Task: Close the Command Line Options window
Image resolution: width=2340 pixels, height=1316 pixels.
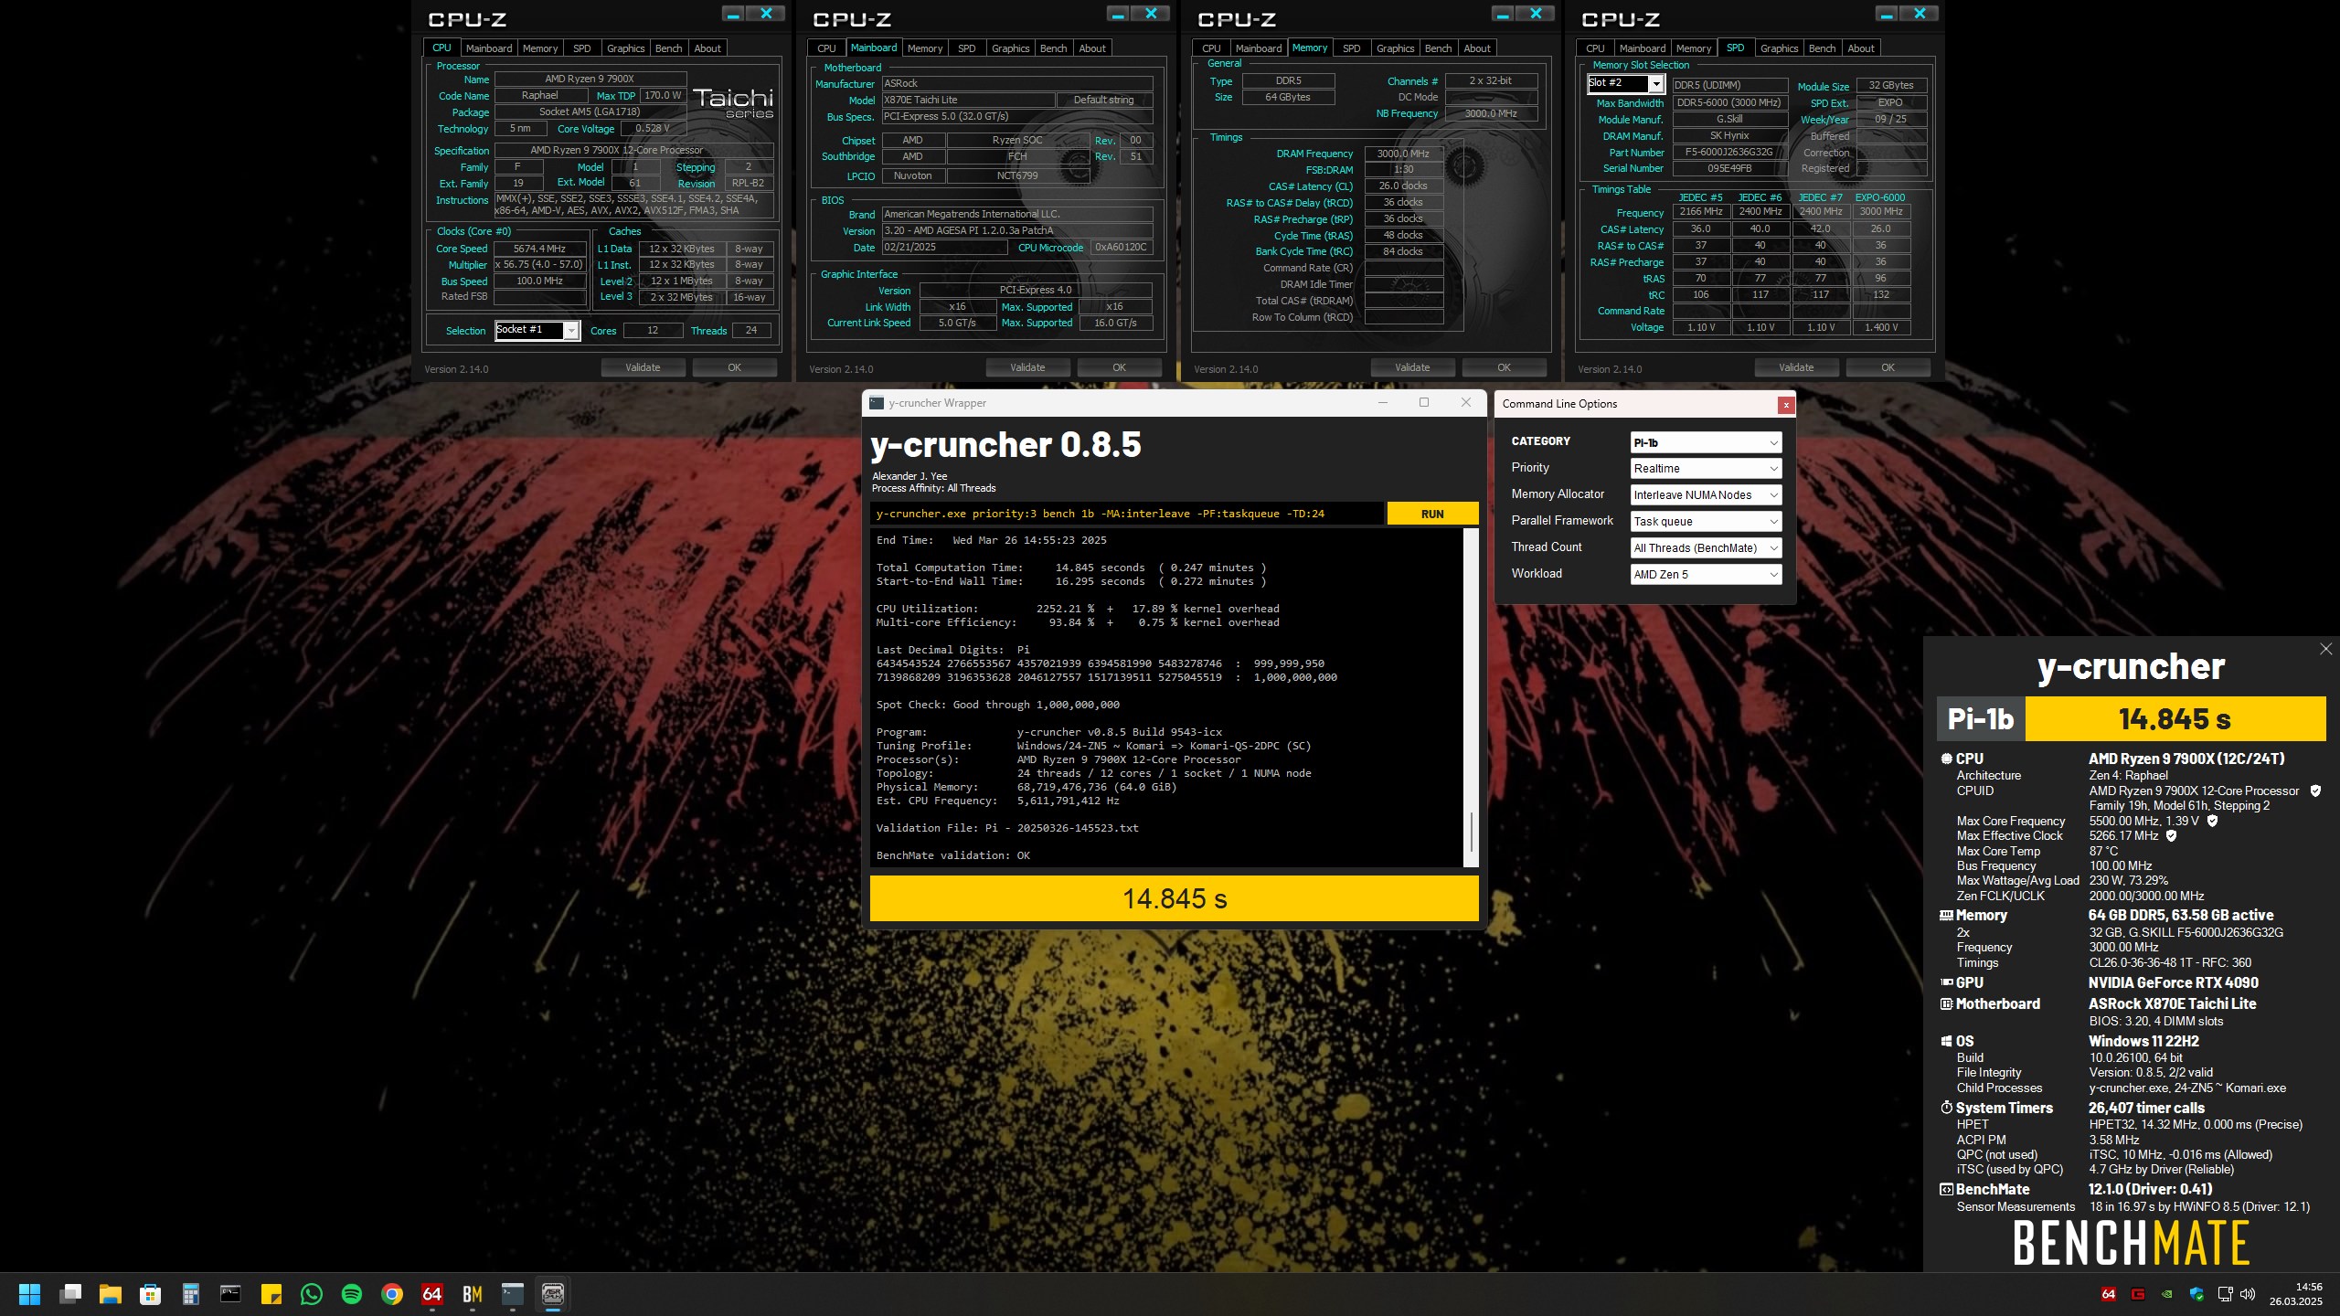Action: click(1785, 405)
